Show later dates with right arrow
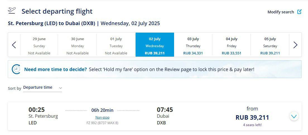This screenshot has width=308, height=135. tap(295, 45)
